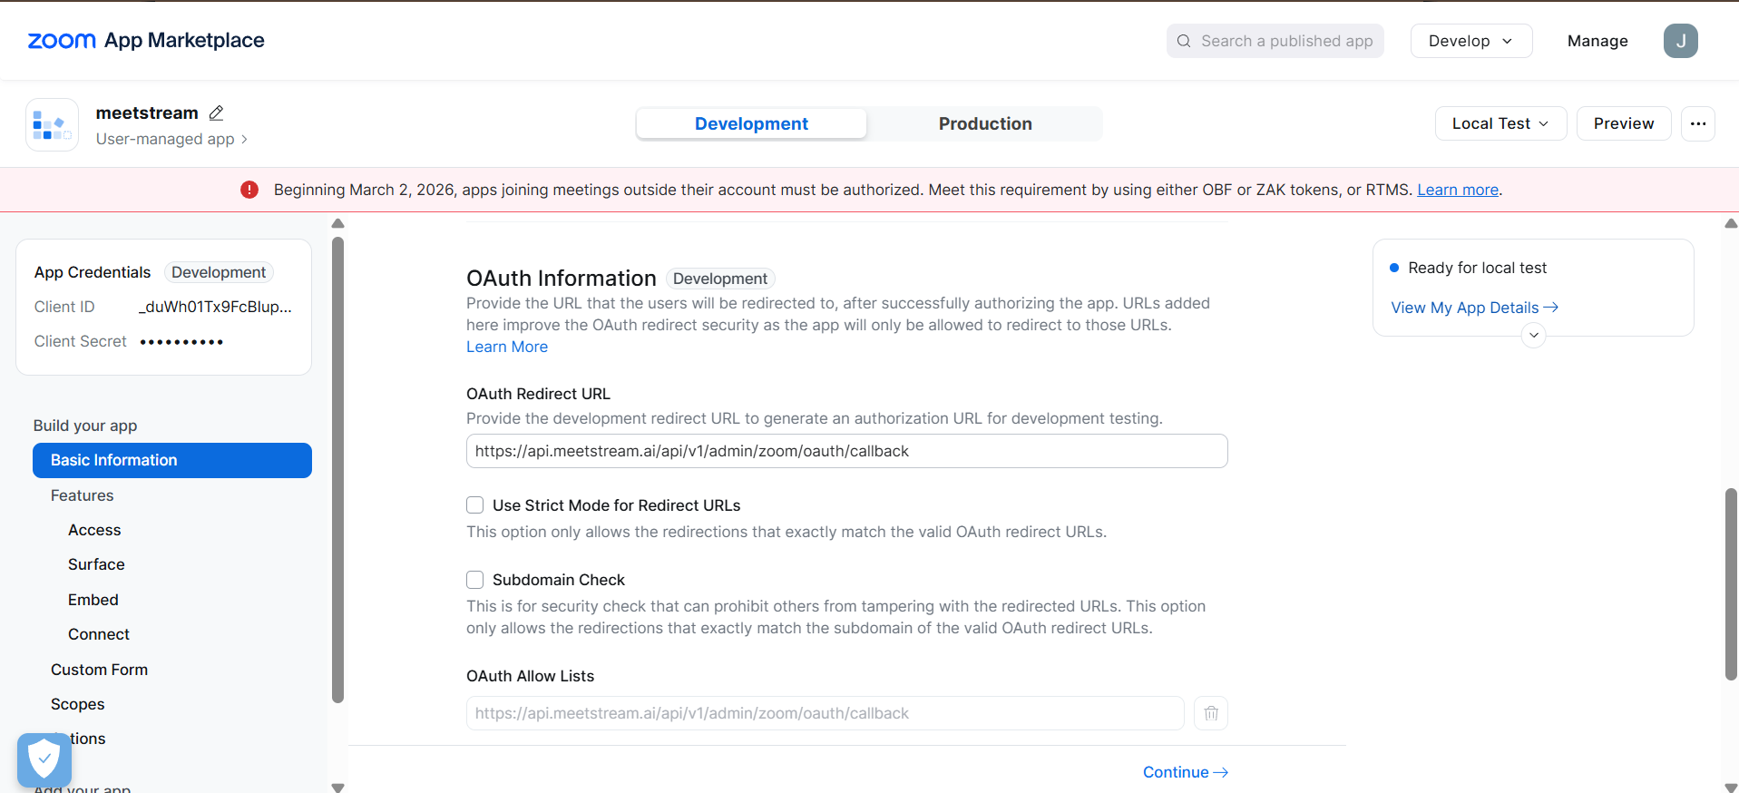Viewport: 1739px width, 793px height.
Task: Focus the Search a published app field
Action: tap(1275, 41)
